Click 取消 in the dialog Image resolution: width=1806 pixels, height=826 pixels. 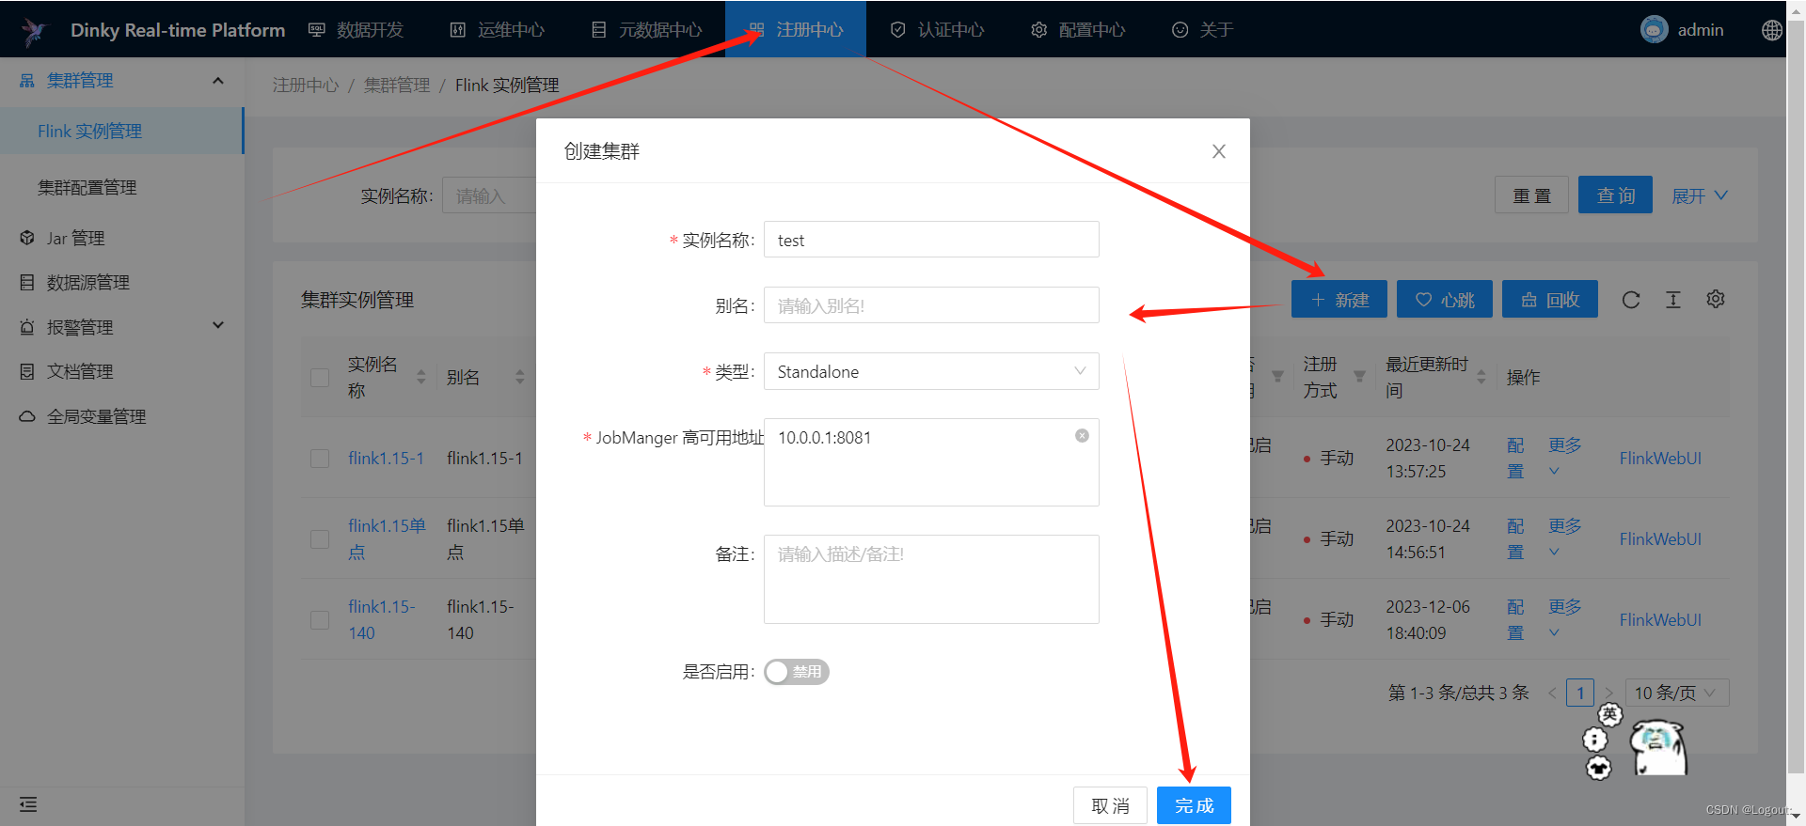[x=1110, y=805]
